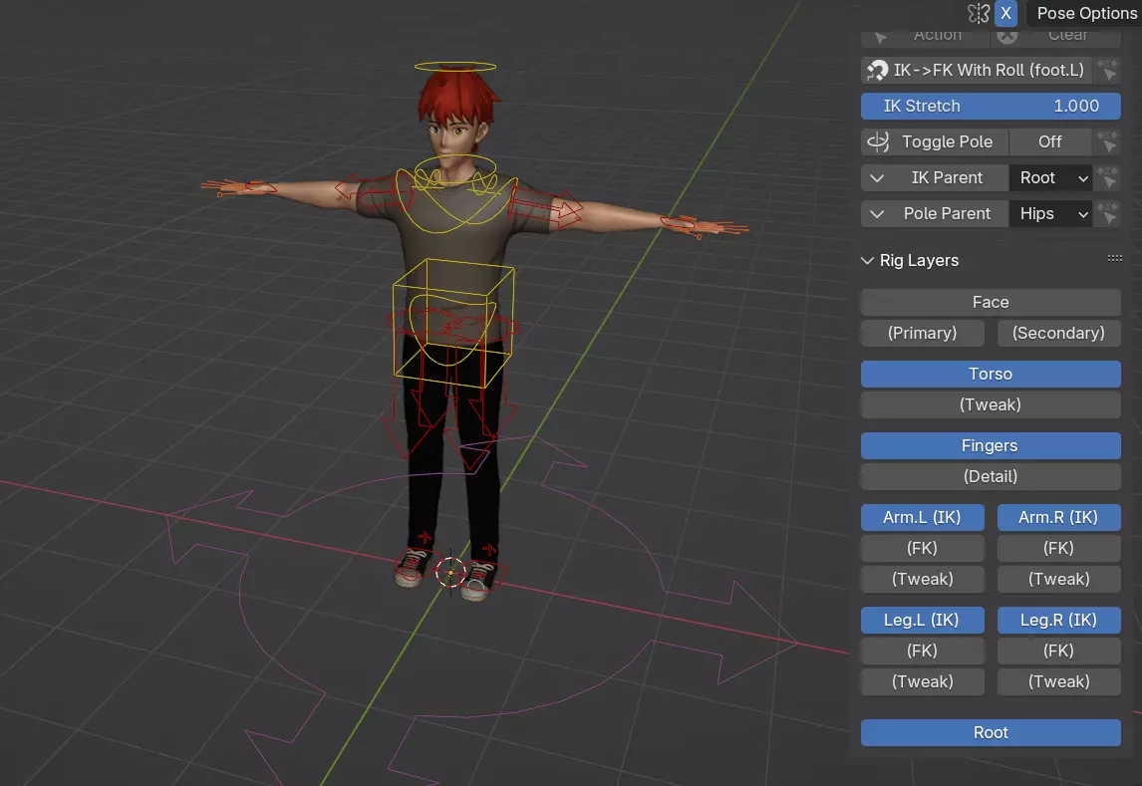Click keyframe icon beside IK Parent row
The image size is (1142, 786).
pyautogui.click(x=1107, y=177)
